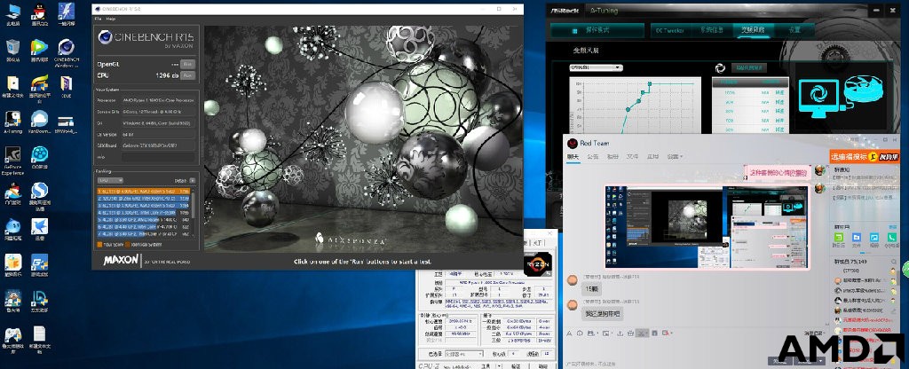Open the File menu in Cinebench

98,19
